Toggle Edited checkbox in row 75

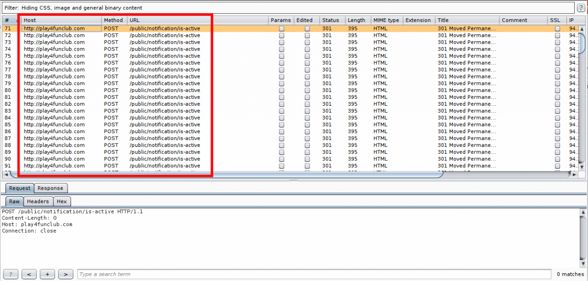(x=307, y=56)
